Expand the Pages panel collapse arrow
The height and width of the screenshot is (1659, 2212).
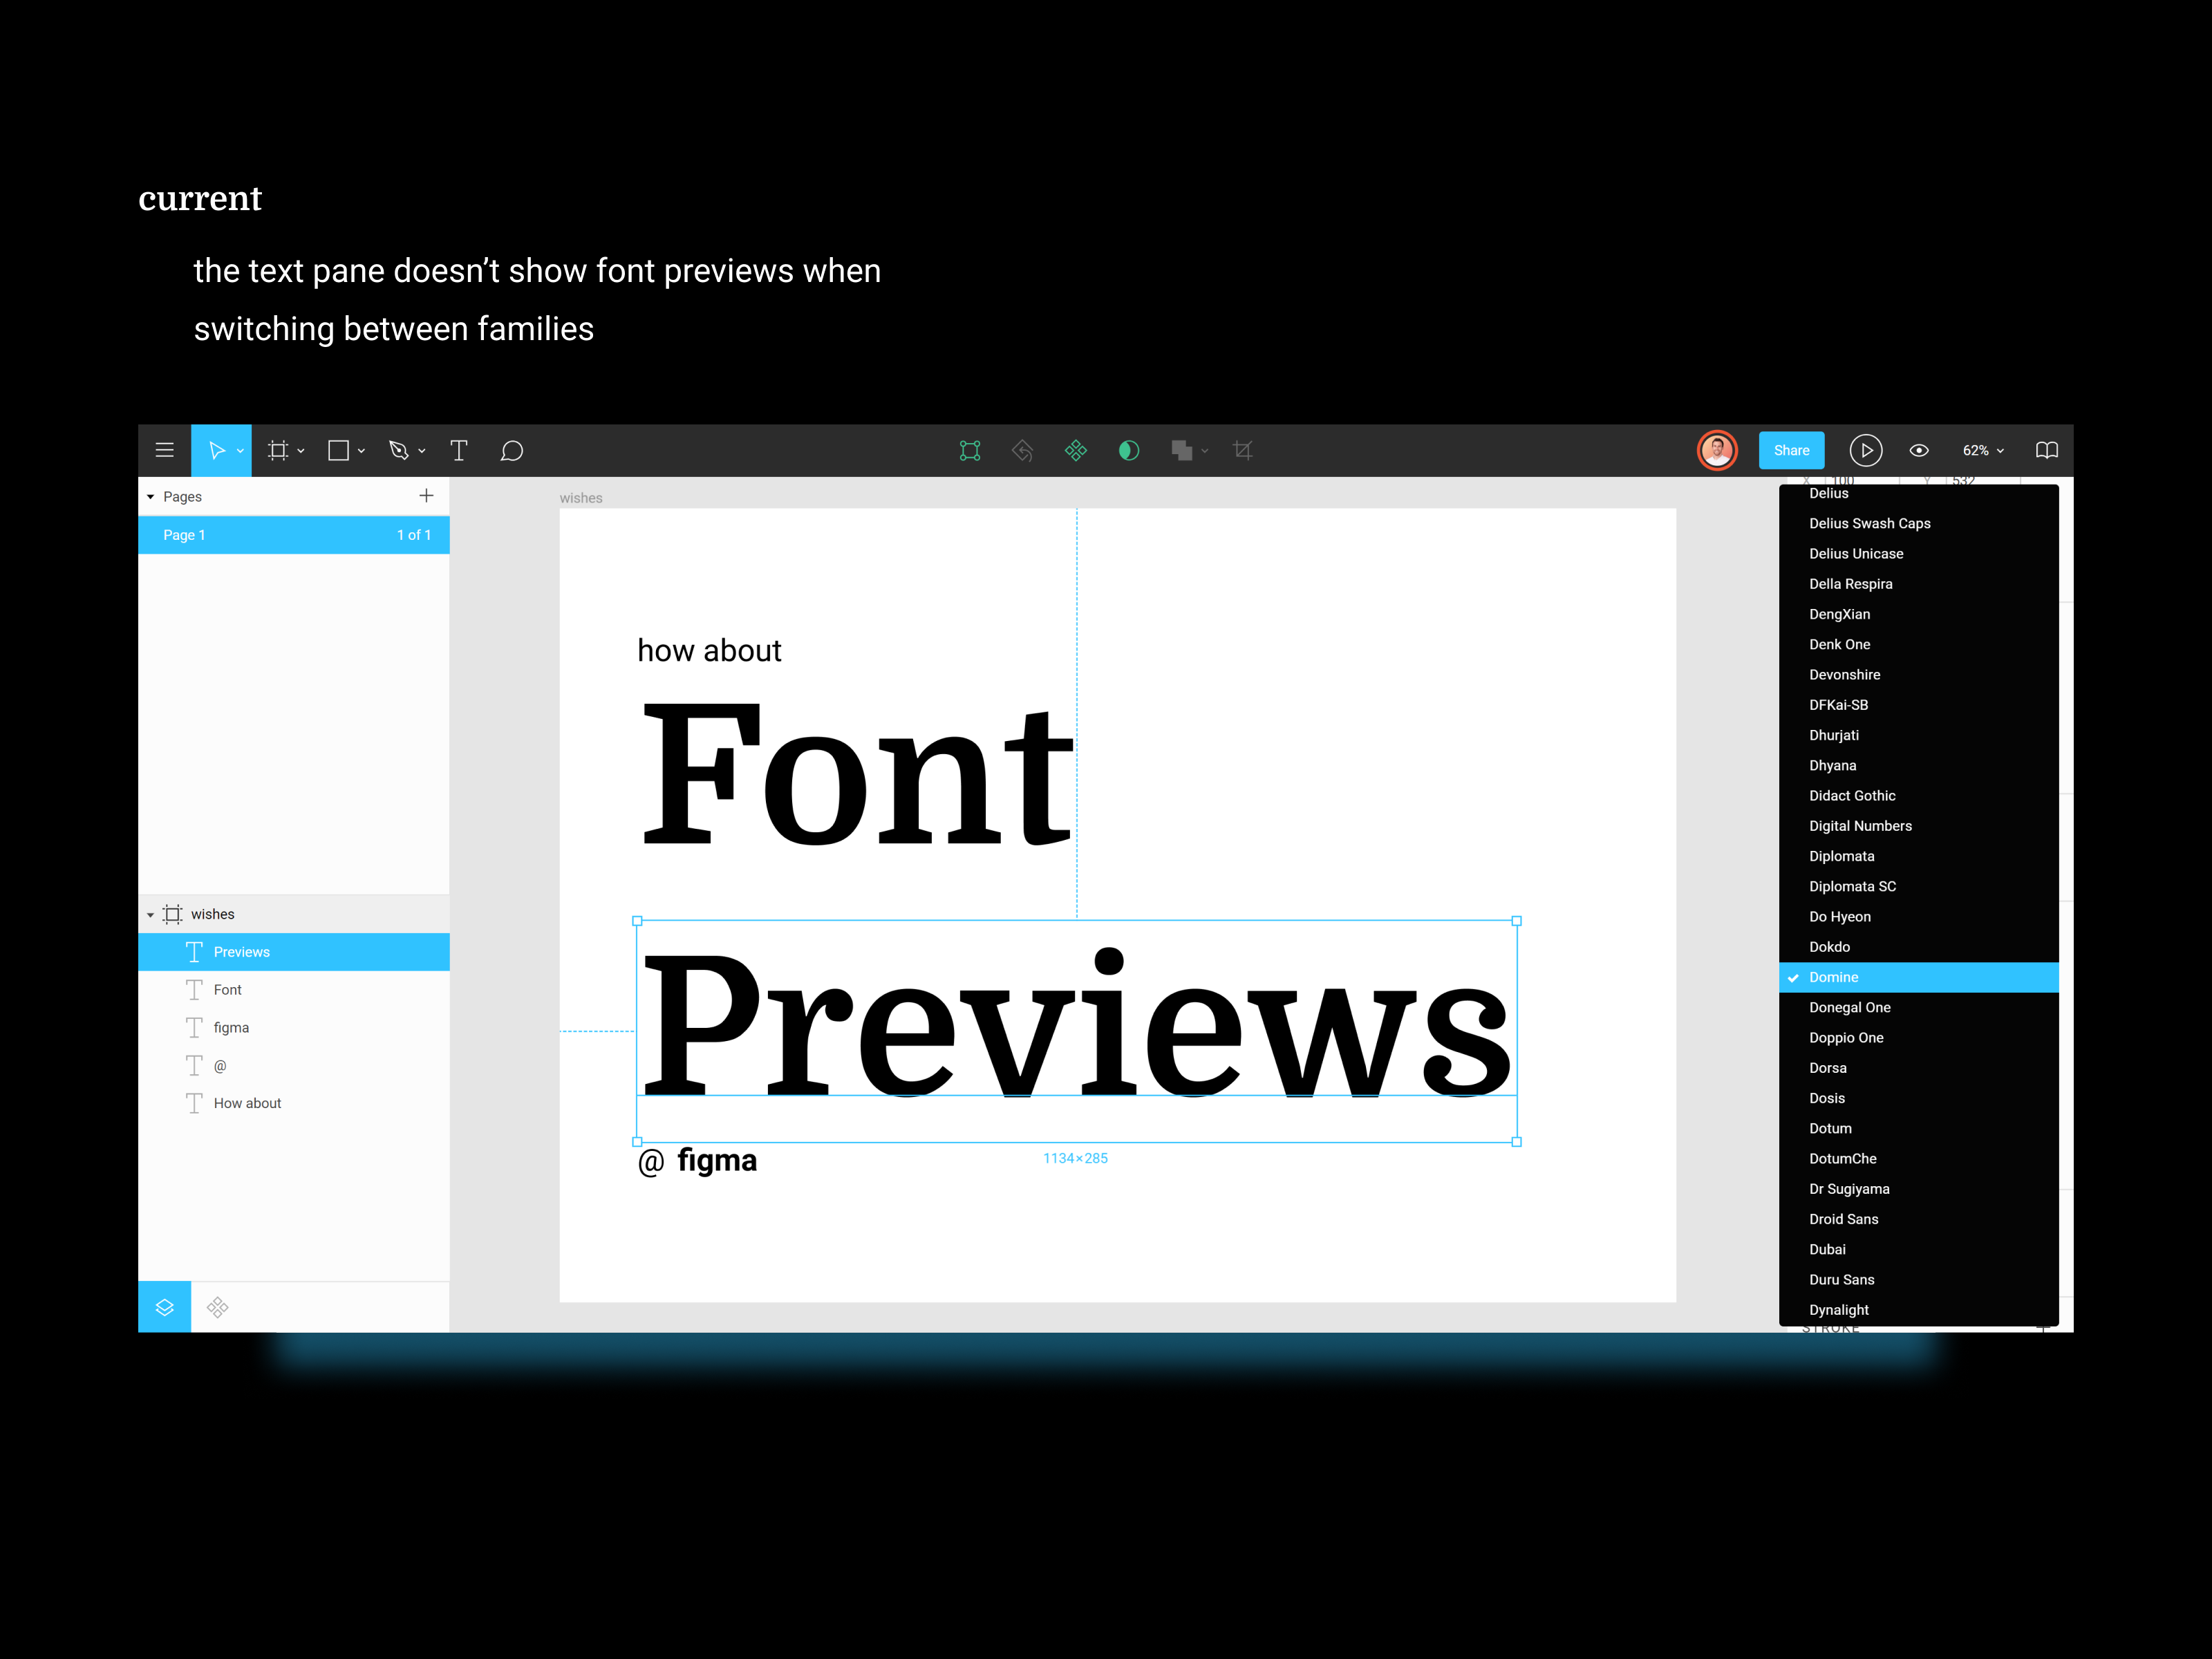coord(151,496)
